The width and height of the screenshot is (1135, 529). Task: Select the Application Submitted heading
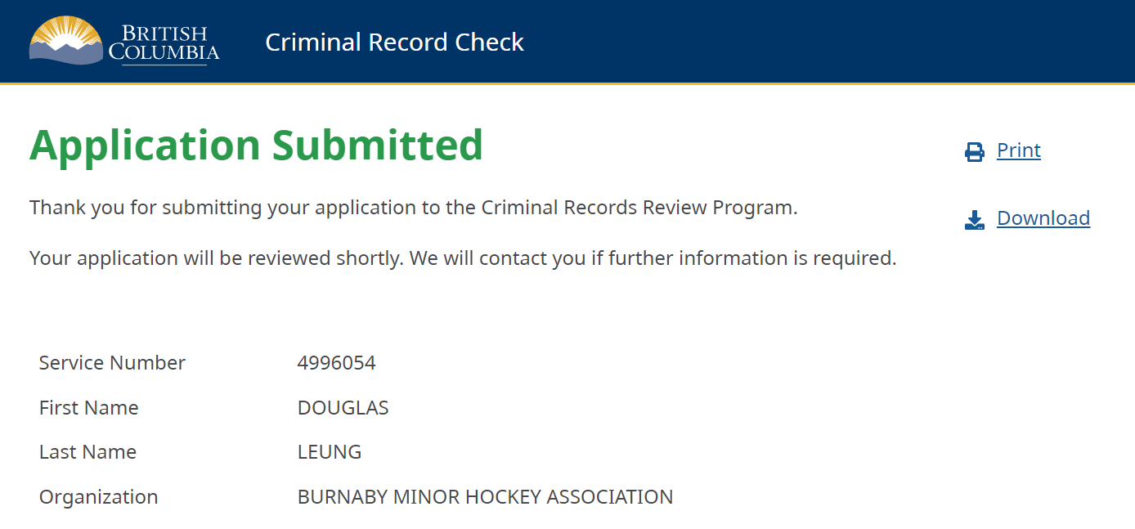point(256,146)
